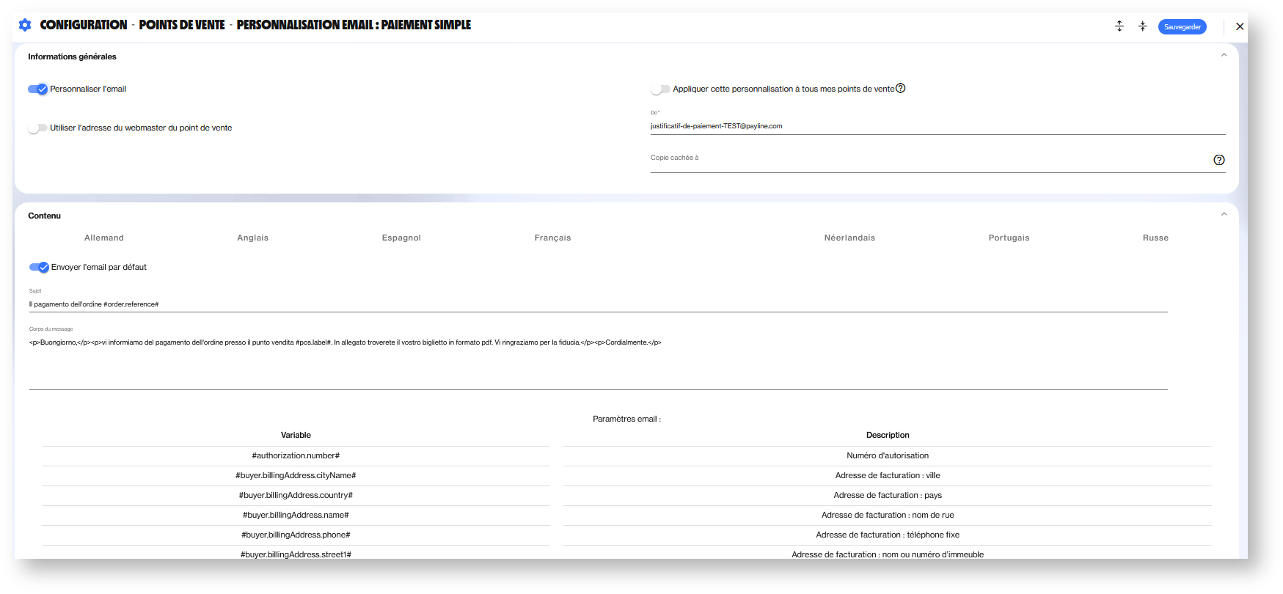Switch to the Néerlandais tab
Screen dimensions: 1283x594
tap(849, 238)
